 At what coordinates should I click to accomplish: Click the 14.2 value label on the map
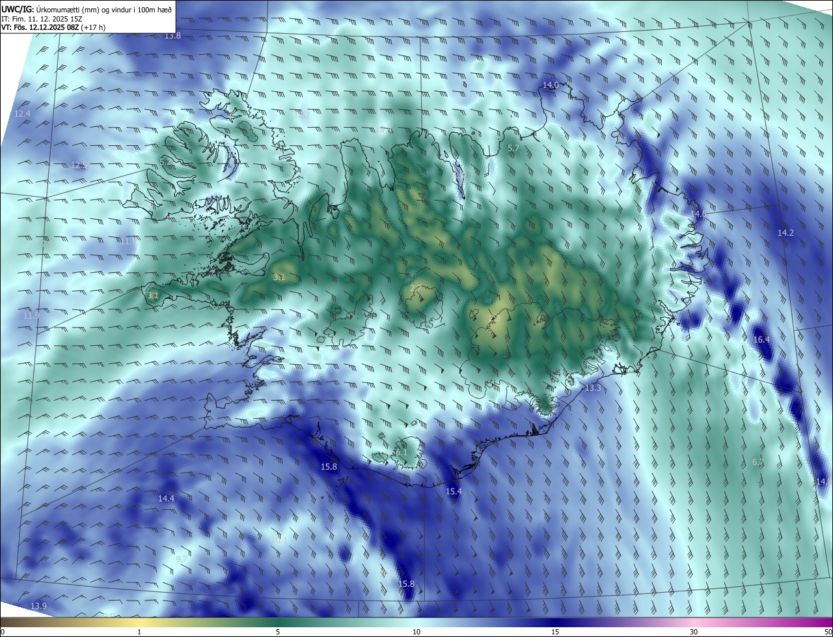(785, 233)
